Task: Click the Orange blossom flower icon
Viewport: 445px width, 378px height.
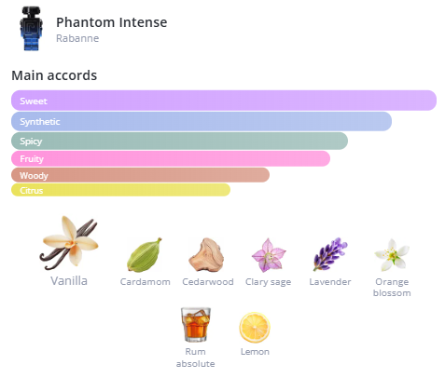Action: point(392,255)
